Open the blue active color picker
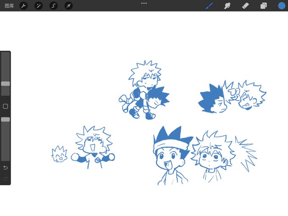This screenshot has width=288, height=216. tap(282, 6)
